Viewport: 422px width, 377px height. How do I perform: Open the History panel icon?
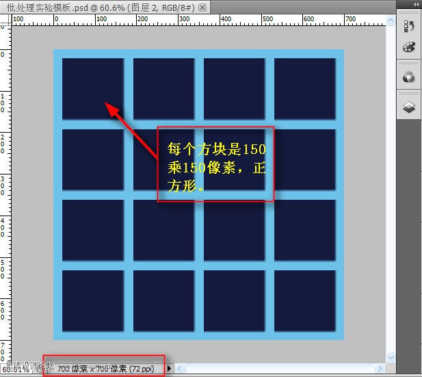click(409, 26)
